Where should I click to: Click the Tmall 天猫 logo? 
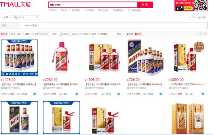coord(15,4)
